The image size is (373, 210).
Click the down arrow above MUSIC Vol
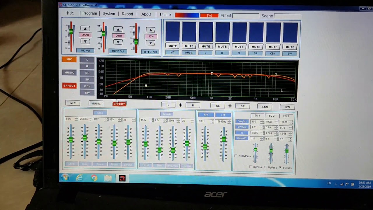(x=118, y=42)
